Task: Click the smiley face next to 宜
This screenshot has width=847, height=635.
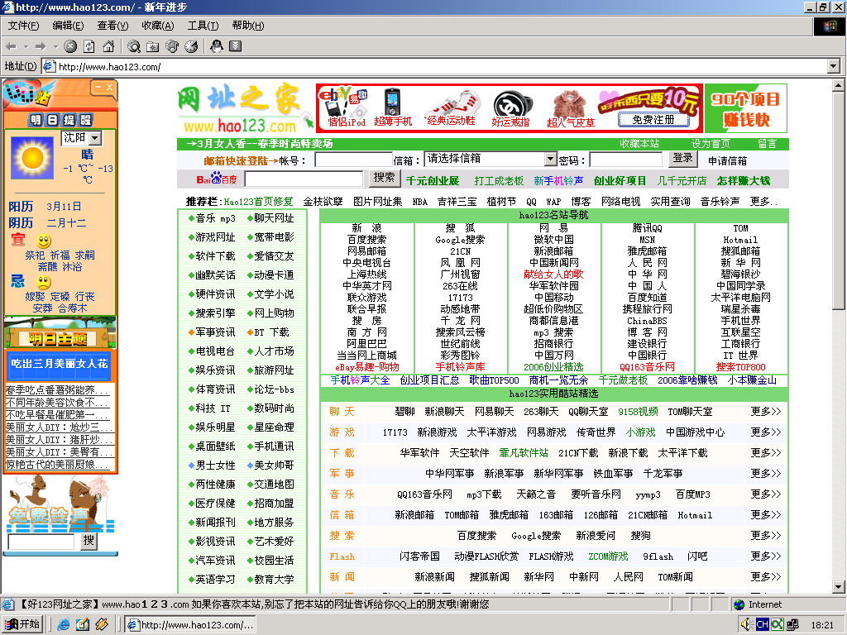Action: [44, 241]
